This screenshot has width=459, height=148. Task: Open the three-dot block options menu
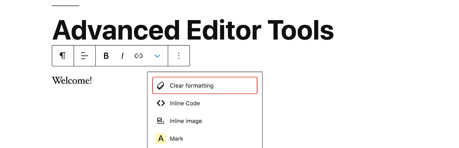179,56
